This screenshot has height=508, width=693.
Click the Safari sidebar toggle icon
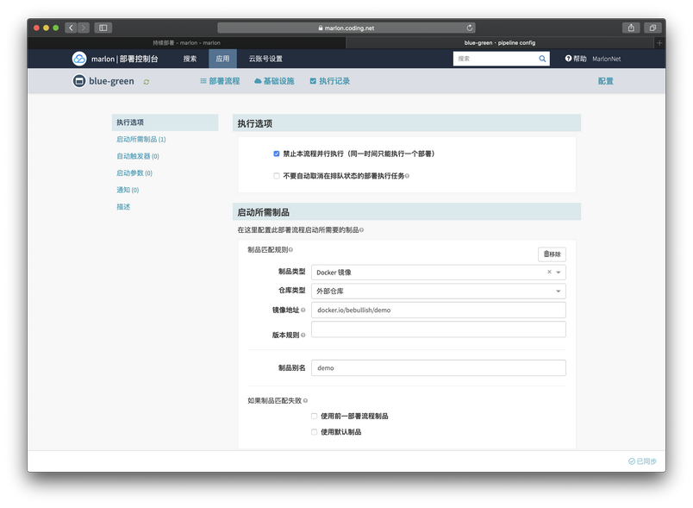103,28
